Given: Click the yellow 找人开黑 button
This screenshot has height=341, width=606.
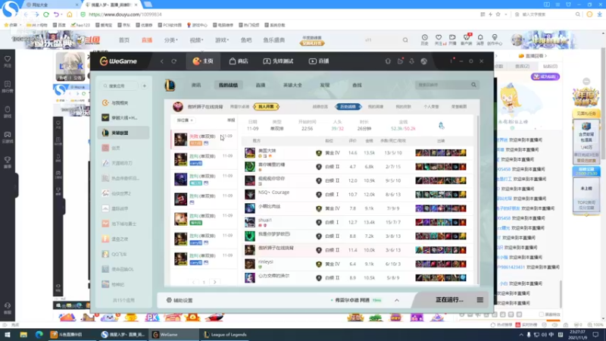Looking at the screenshot, I should [x=267, y=107].
